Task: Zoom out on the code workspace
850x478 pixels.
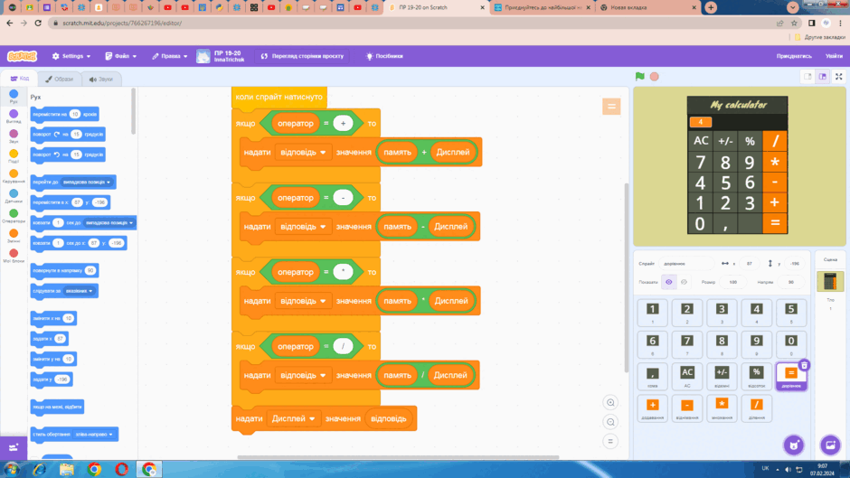Action: pos(610,422)
